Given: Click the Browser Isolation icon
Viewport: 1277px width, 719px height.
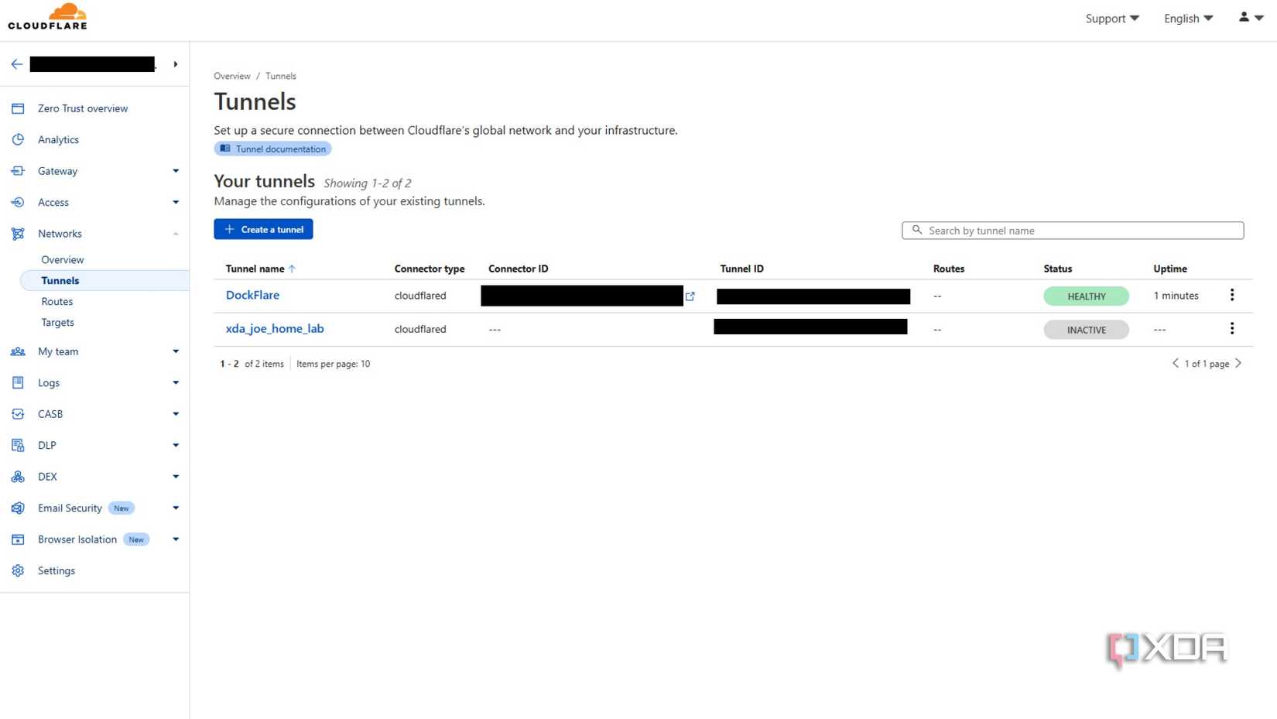Looking at the screenshot, I should 18,539.
